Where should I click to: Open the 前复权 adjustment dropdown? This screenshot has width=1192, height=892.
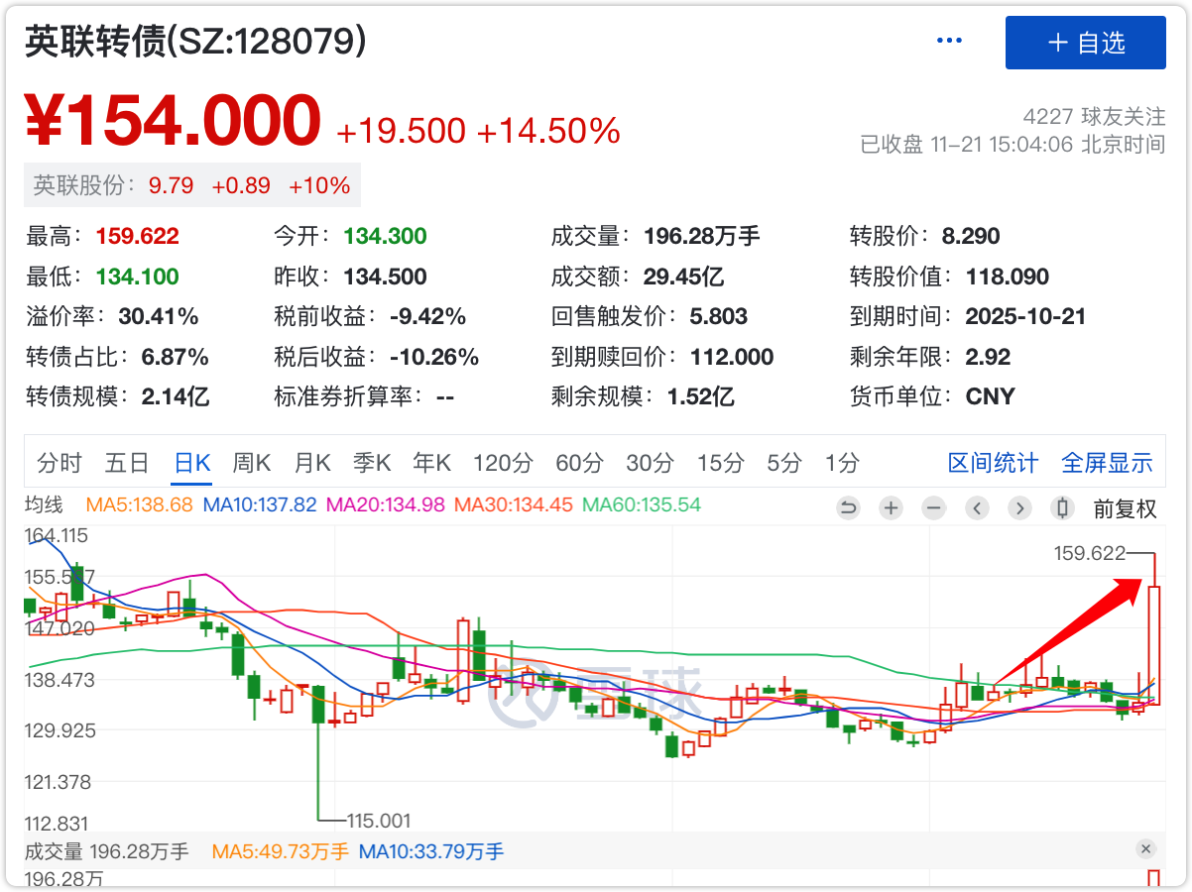pos(1125,509)
